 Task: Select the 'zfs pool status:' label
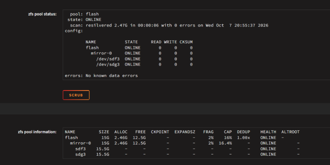pos(42,14)
